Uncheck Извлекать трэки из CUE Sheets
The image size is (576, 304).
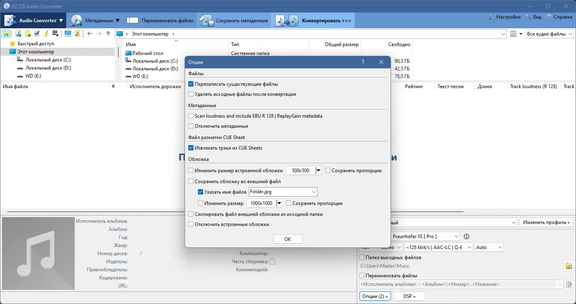191,148
